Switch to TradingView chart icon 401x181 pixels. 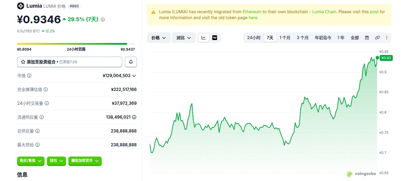point(215,38)
